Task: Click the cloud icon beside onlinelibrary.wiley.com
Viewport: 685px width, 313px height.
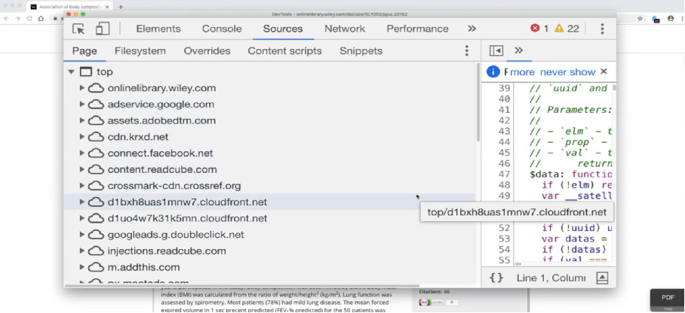Action: (96, 88)
